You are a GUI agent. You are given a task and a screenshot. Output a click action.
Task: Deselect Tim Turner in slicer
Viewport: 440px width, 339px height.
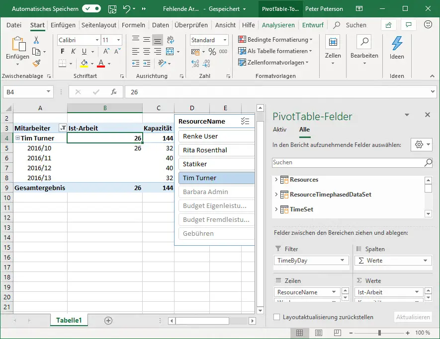click(x=216, y=178)
